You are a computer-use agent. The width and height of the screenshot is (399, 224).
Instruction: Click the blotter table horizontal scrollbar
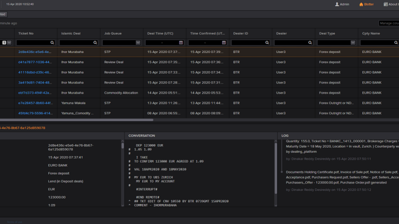76,120
